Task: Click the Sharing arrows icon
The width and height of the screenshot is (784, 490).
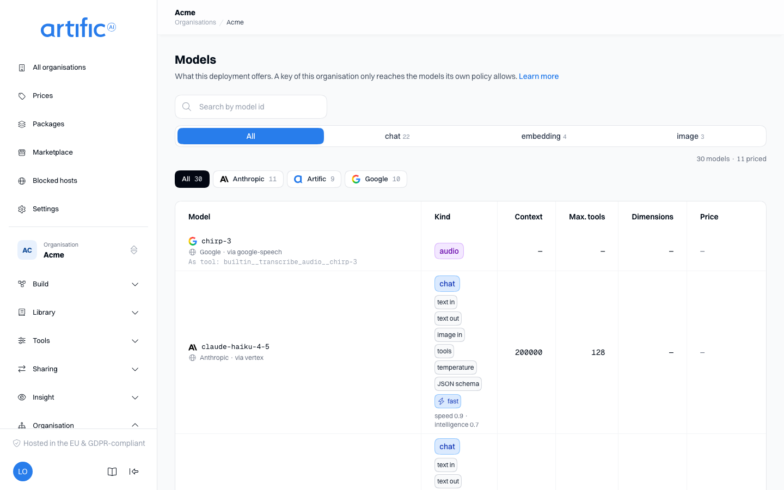Action: coord(22,369)
